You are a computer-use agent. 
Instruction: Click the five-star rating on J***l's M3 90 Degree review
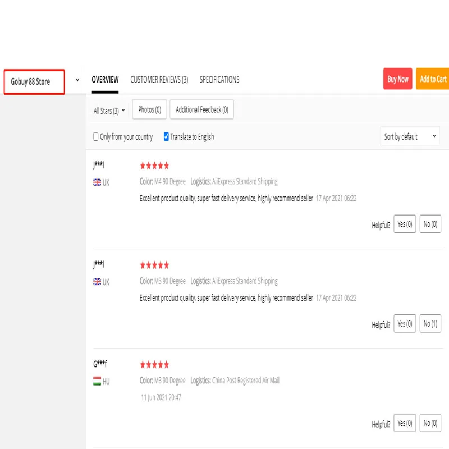[154, 265]
